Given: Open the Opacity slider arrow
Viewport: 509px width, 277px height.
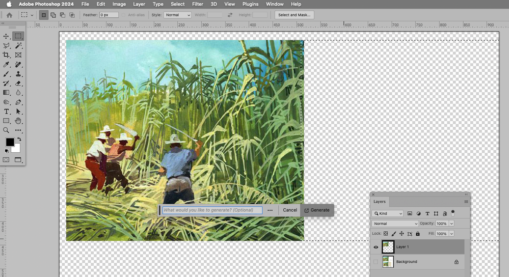Looking at the screenshot, I should (451, 224).
